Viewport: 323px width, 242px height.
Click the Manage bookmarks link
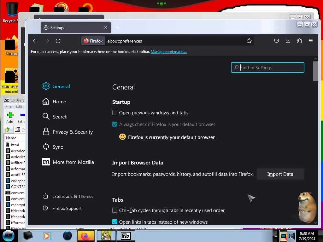168,52
